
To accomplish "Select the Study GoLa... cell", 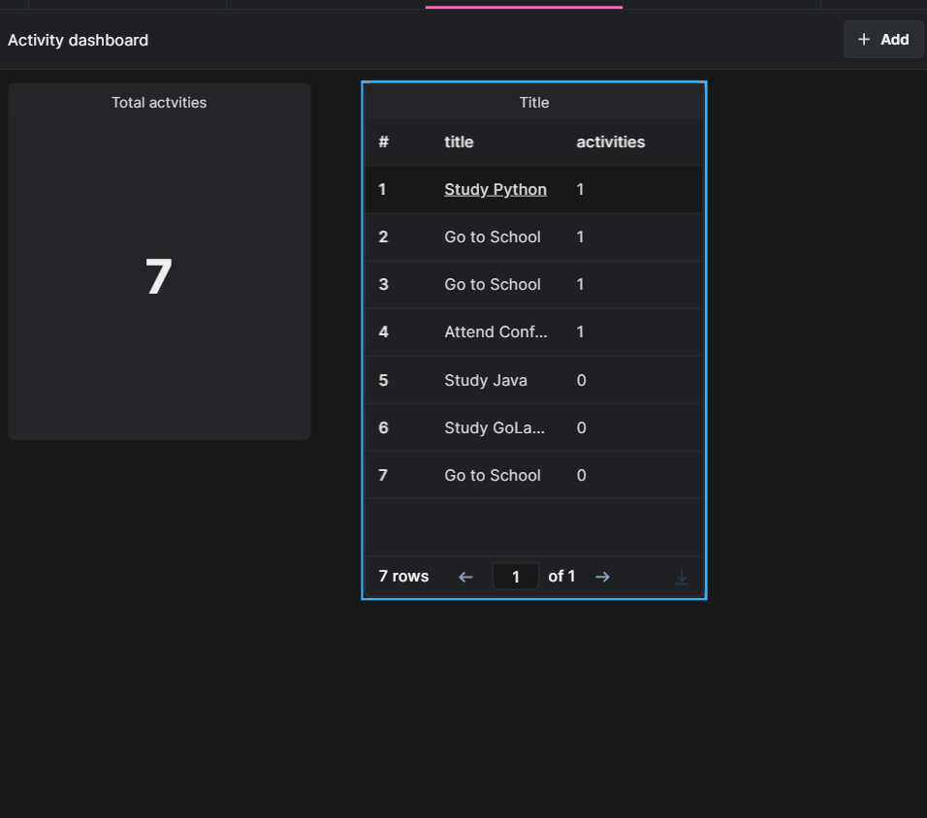I will point(495,427).
